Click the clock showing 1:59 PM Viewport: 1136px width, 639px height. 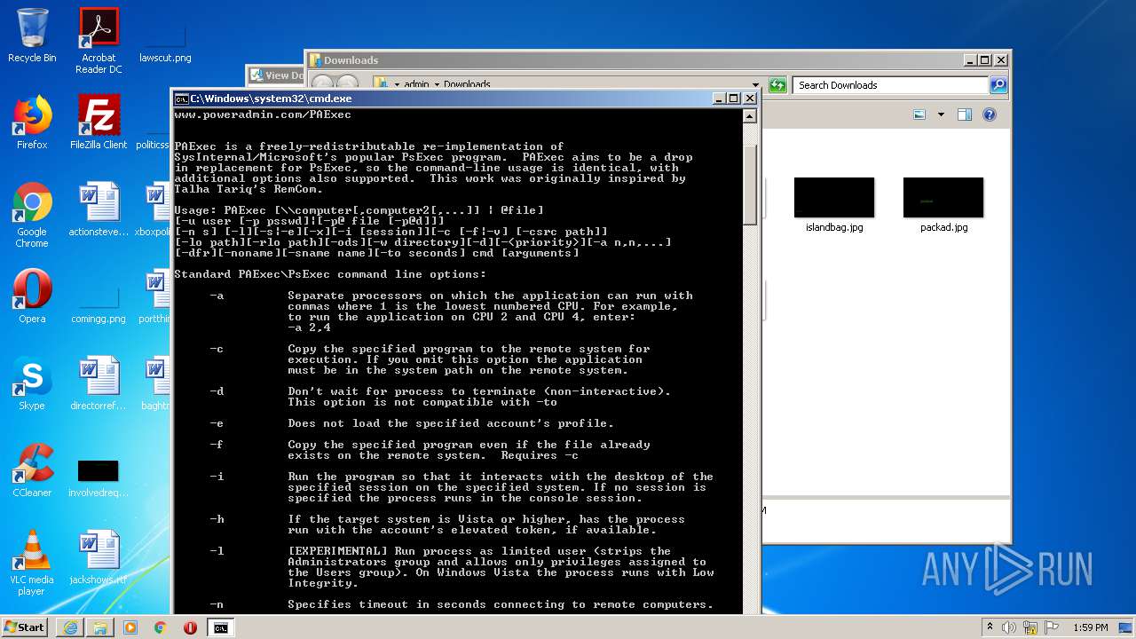click(1090, 627)
